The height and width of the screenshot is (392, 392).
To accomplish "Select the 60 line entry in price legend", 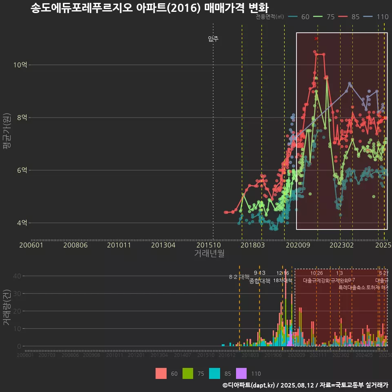I will pos(299,17).
